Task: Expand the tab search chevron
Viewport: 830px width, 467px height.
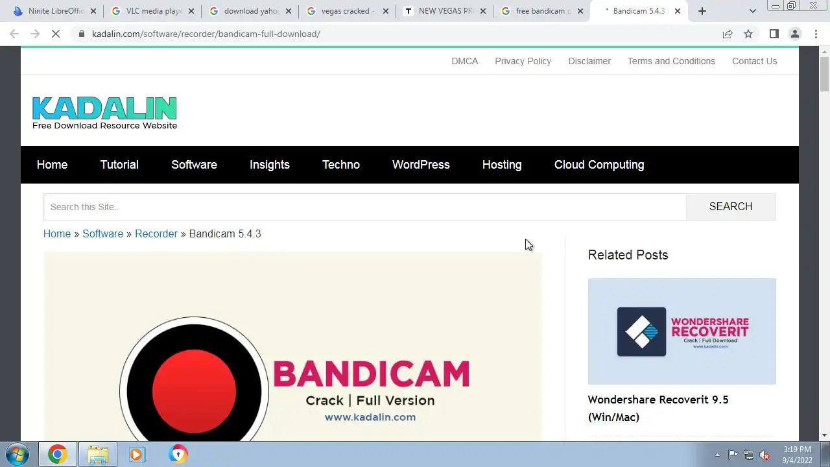Action: tap(752, 11)
